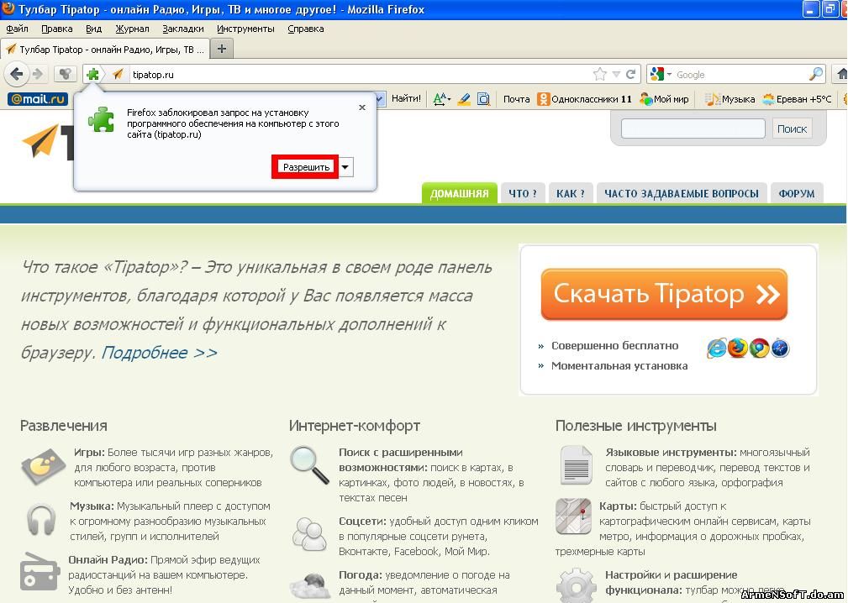The height and width of the screenshot is (603, 848).
Task: Click the Chrome browser icon
Action: click(x=759, y=349)
